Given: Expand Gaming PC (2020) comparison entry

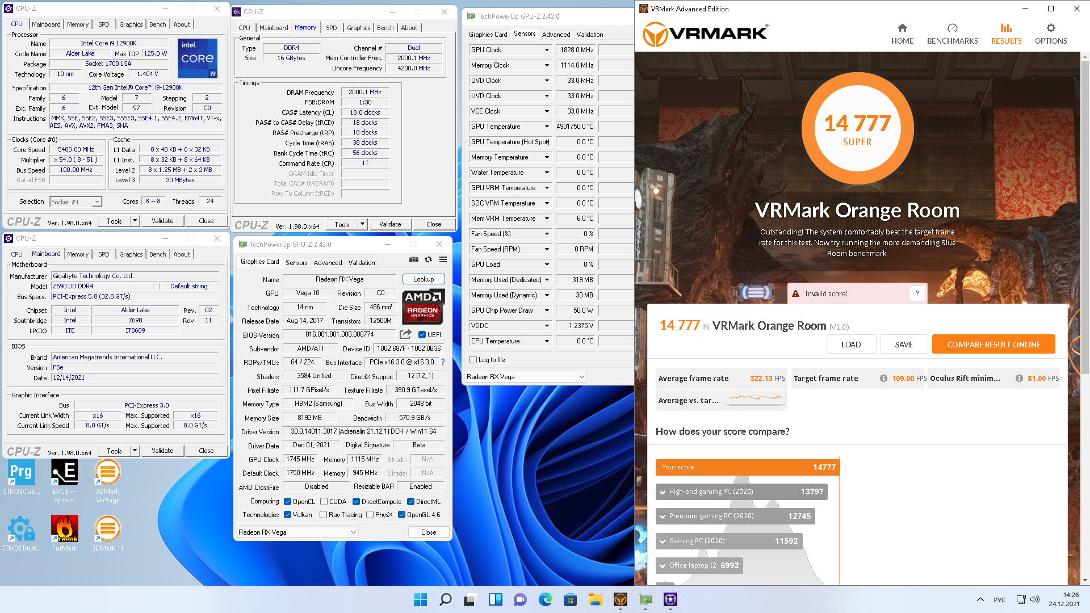Looking at the screenshot, I should point(729,541).
